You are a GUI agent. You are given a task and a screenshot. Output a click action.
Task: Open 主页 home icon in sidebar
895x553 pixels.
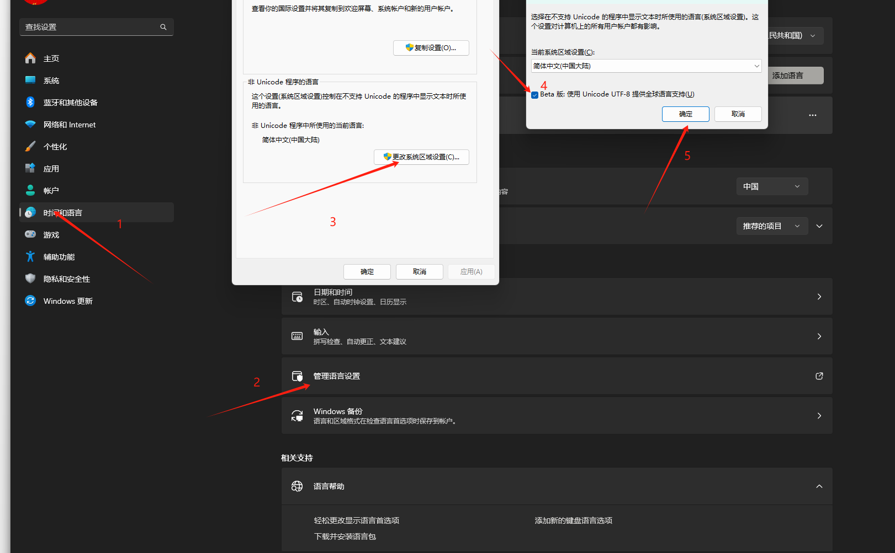tap(30, 58)
